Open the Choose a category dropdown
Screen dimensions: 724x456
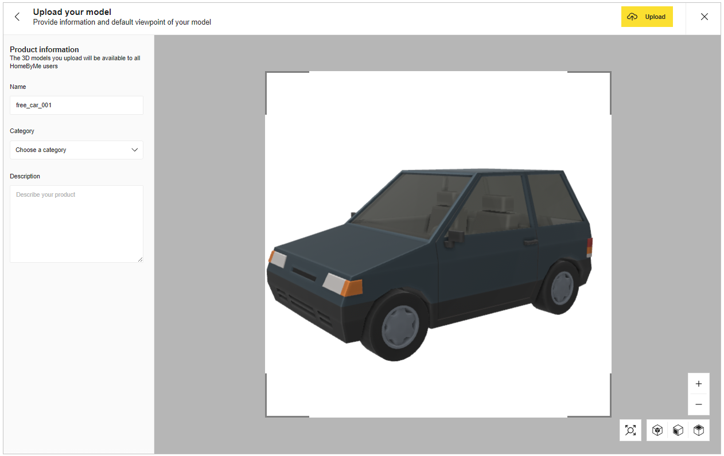[x=76, y=150]
